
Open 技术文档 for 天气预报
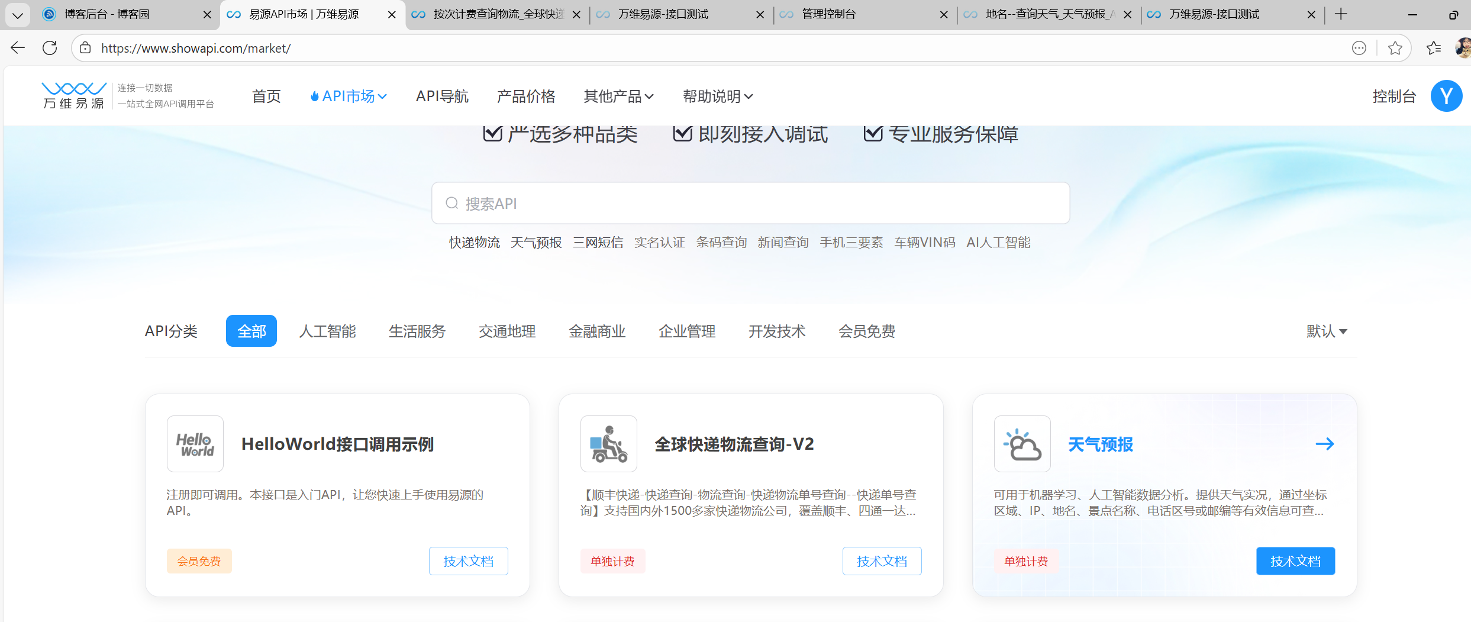coord(1295,561)
